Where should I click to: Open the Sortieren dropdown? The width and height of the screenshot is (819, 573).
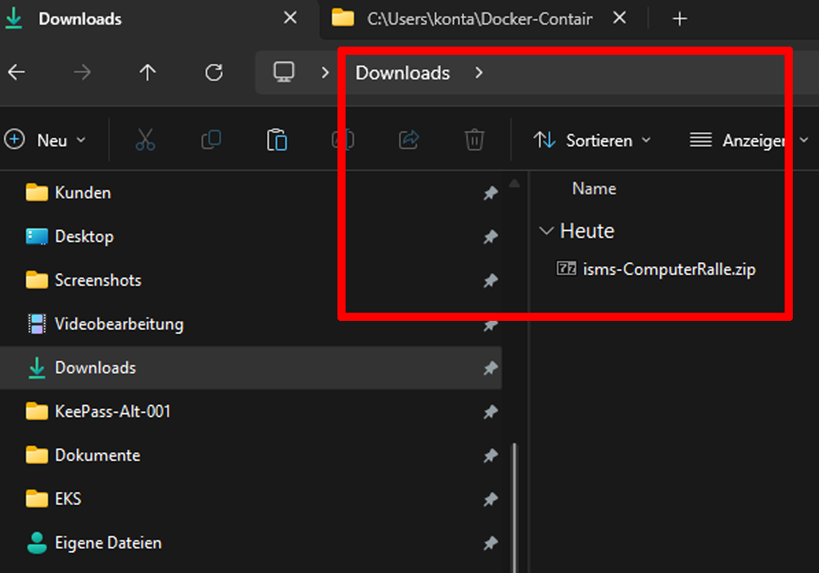click(591, 140)
